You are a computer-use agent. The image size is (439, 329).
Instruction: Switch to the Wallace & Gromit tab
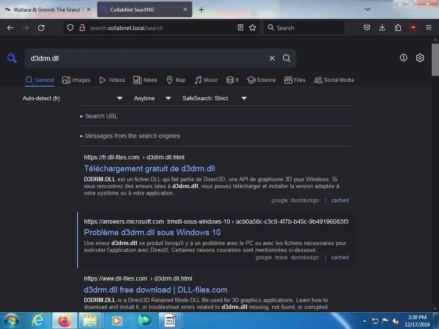[x=47, y=10]
